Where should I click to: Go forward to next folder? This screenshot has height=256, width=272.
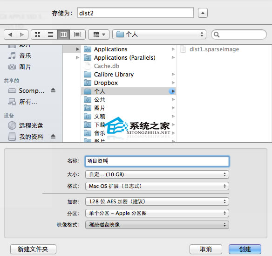pos(22,35)
